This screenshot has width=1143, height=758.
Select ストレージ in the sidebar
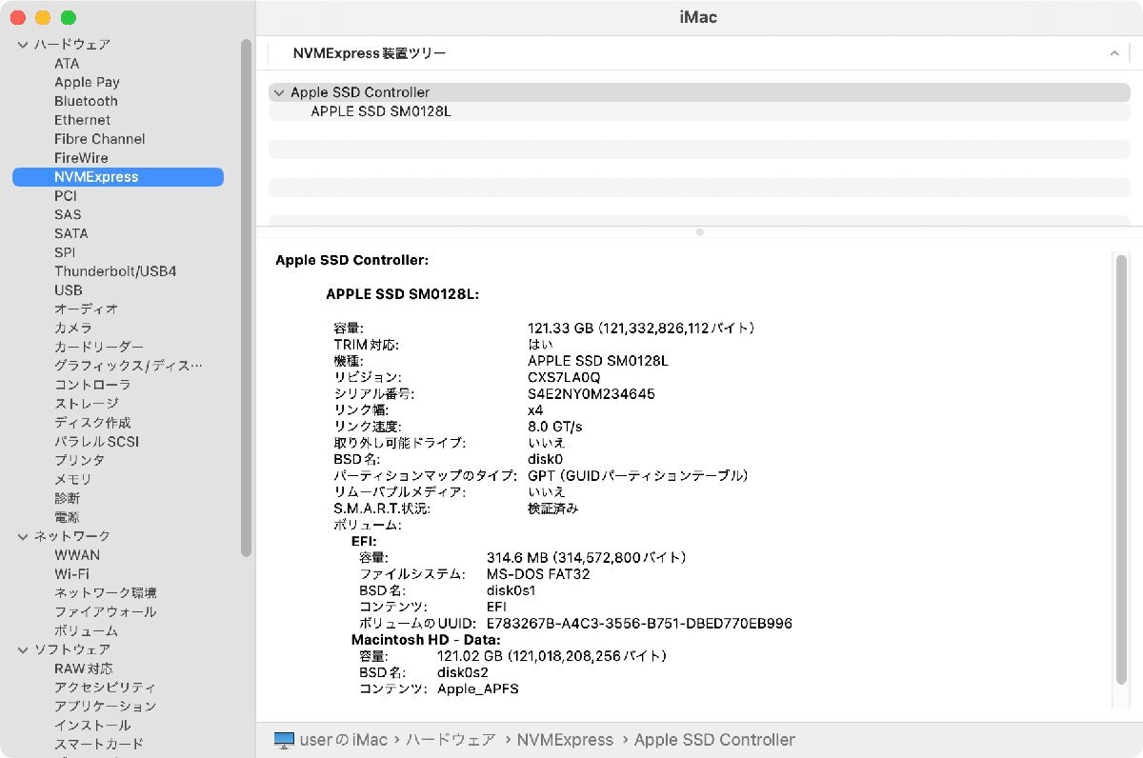(86, 404)
